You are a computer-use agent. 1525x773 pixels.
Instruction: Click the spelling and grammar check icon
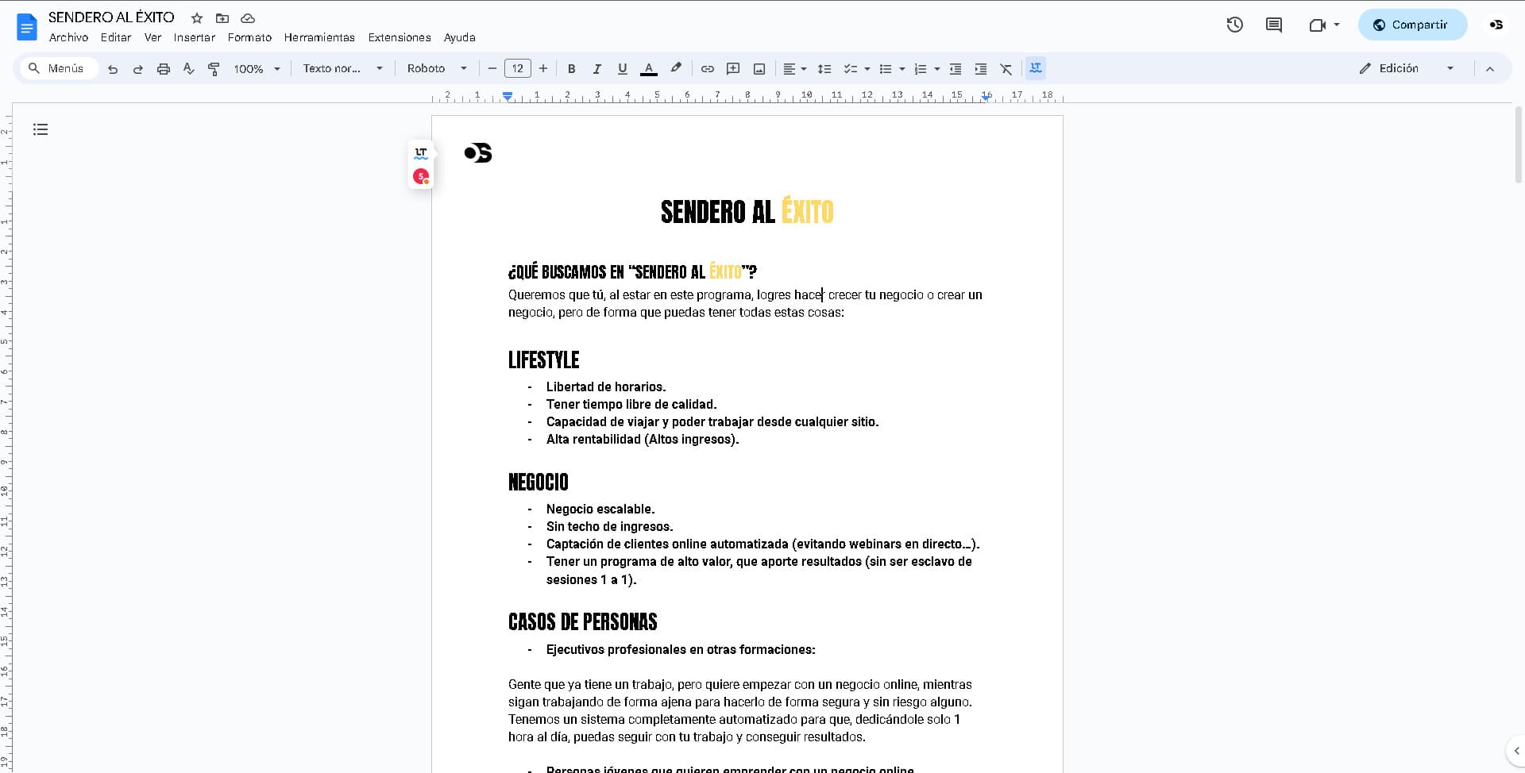tap(189, 69)
